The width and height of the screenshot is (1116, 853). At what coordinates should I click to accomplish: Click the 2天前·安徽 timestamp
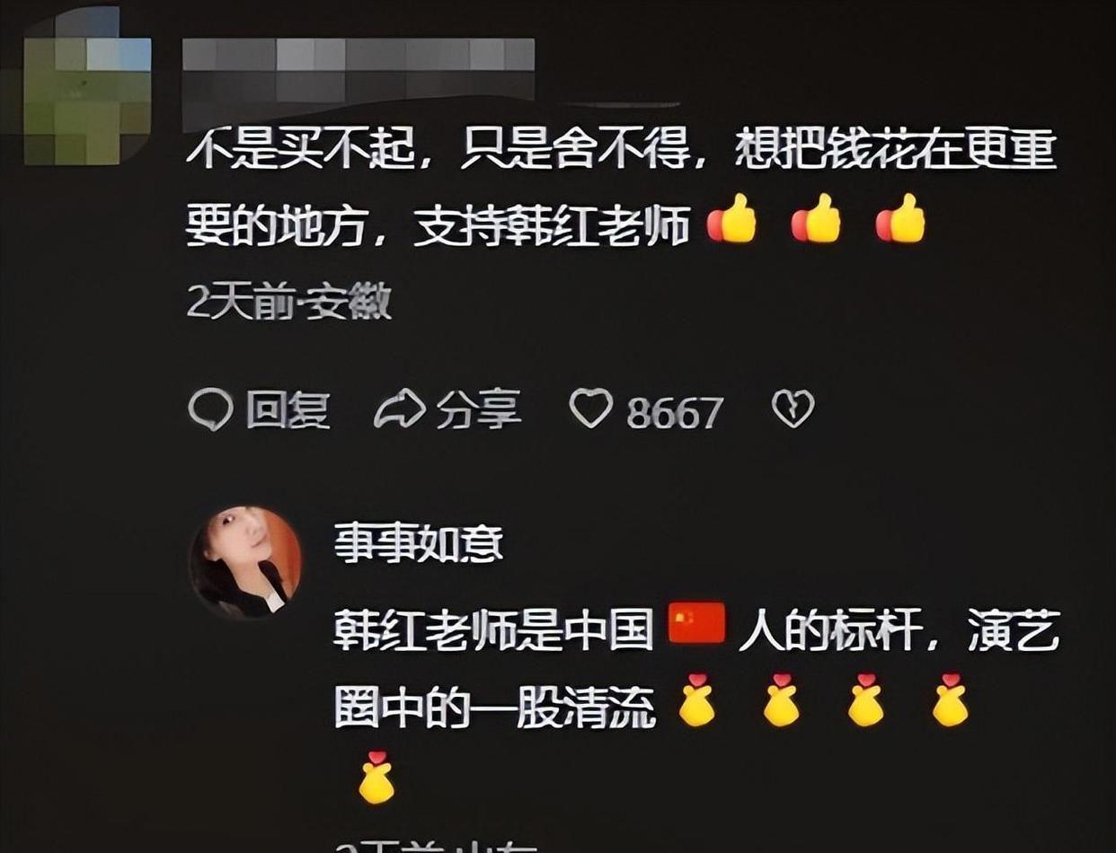tap(288, 303)
